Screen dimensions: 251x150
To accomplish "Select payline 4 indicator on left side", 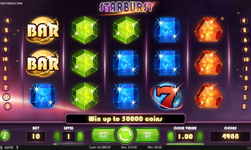I will tap(7, 20).
